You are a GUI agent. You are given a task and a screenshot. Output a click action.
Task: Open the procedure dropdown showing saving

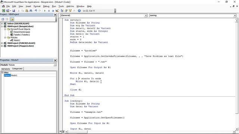235,15
